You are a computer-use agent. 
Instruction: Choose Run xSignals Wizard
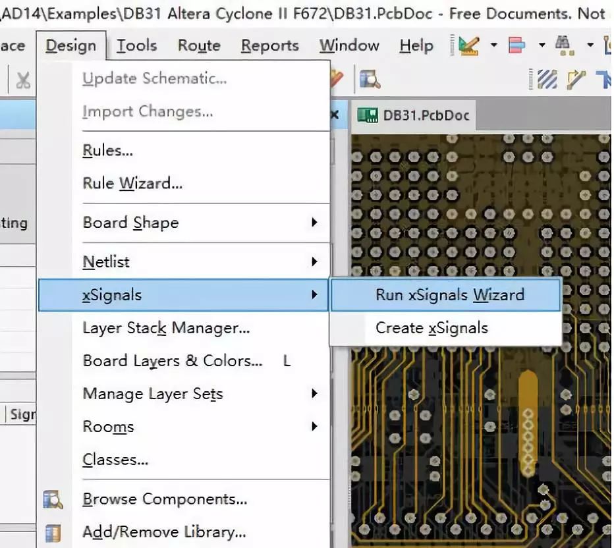pos(445,294)
